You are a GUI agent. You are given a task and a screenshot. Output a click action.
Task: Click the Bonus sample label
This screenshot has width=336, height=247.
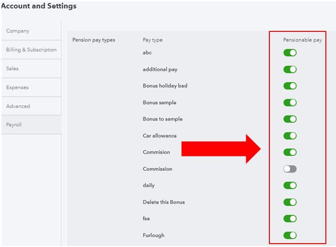click(x=159, y=103)
